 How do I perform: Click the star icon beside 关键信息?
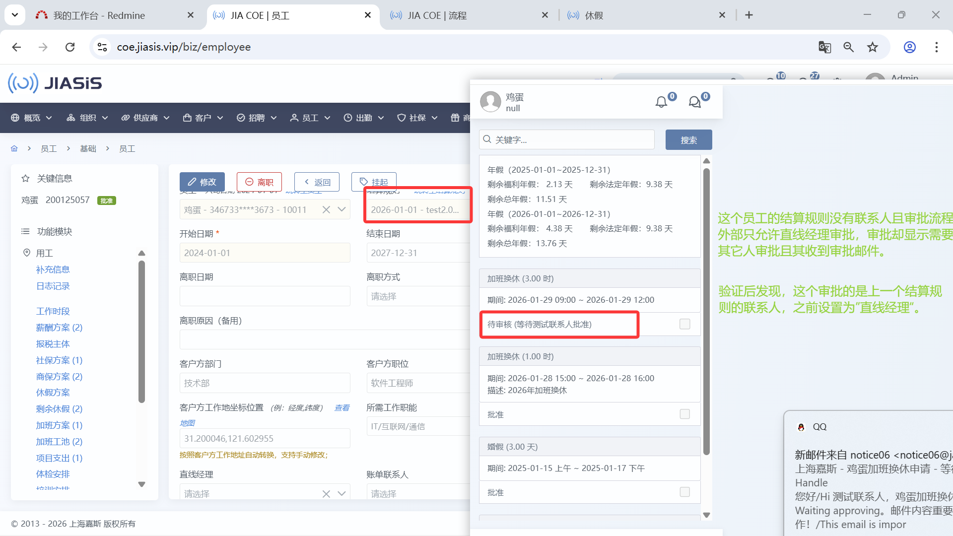pos(25,178)
